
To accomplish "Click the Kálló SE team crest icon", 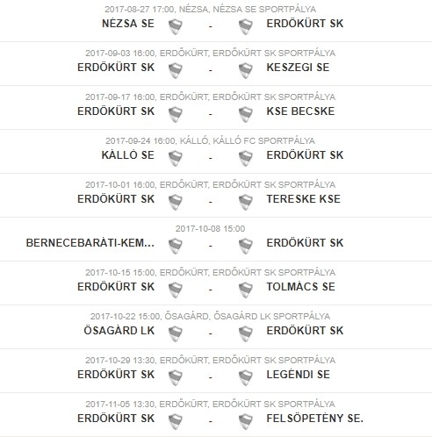I will [176, 158].
